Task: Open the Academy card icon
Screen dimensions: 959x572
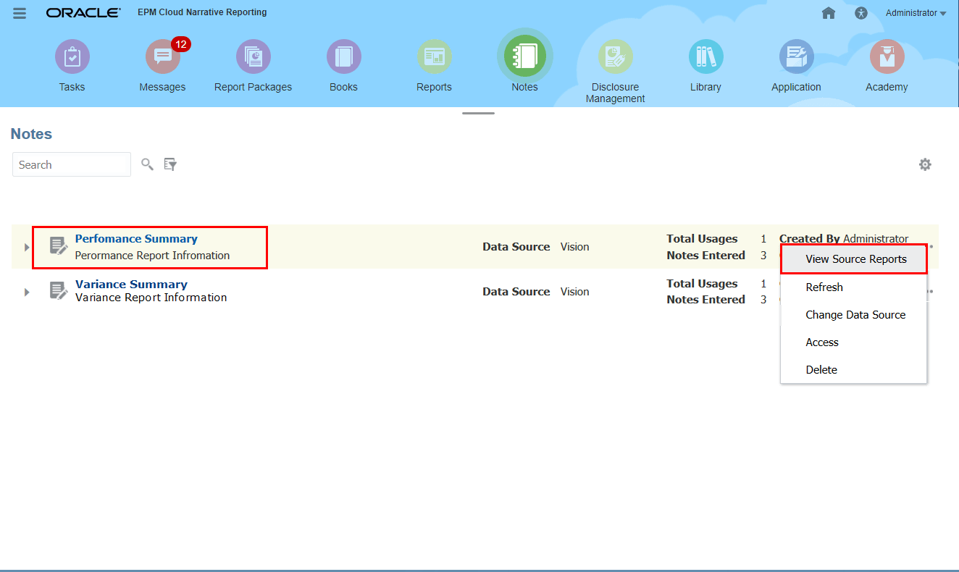Action: pyautogui.click(x=887, y=56)
